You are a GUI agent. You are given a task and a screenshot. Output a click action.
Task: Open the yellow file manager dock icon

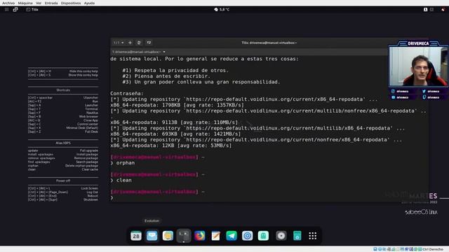[x=168, y=236]
